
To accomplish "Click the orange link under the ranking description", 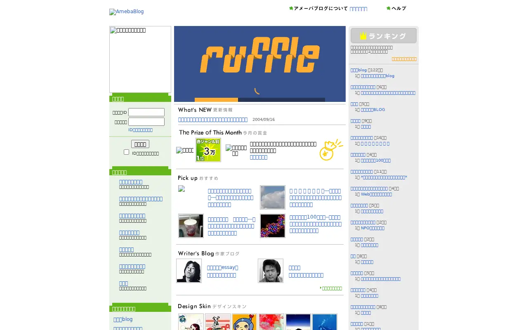I will (404, 59).
